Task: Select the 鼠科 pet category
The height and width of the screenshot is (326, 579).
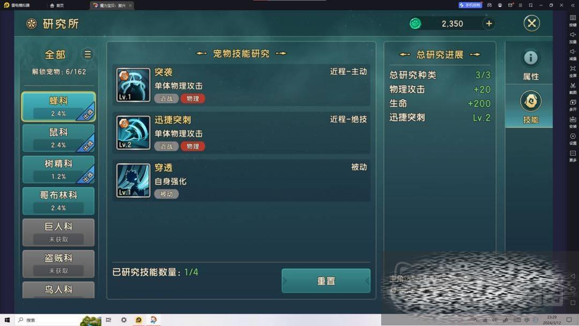Action: pos(58,138)
